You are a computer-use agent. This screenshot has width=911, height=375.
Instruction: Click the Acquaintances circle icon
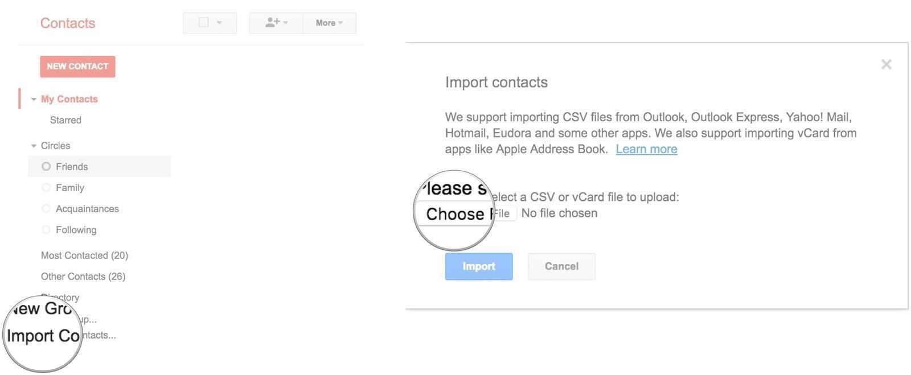pyautogui.click(x=46, y=209)
